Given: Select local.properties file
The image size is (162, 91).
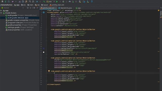Looking at the screenshot, I should [x=19, y=30].
